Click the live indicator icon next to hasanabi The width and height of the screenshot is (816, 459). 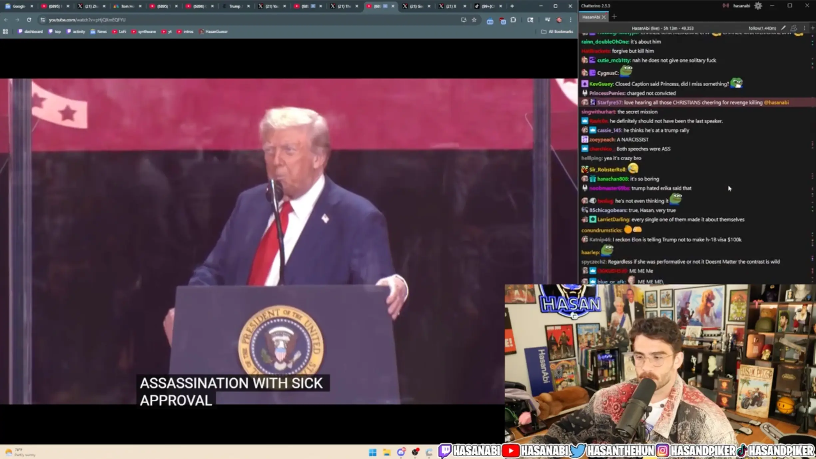point(726,6)
